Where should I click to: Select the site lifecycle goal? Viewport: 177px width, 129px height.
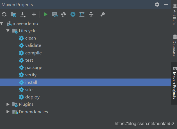[29, 90]
